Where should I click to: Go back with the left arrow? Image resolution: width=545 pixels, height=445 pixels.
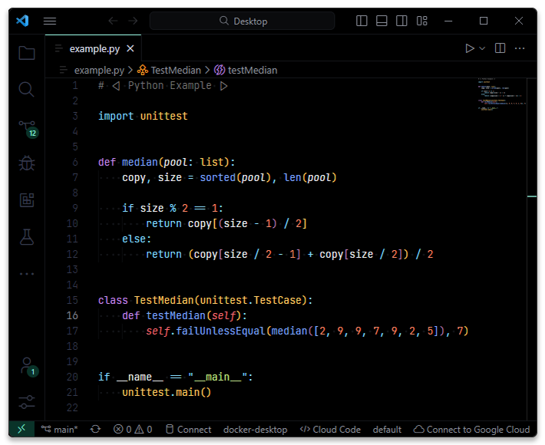[x=113, y=21]
